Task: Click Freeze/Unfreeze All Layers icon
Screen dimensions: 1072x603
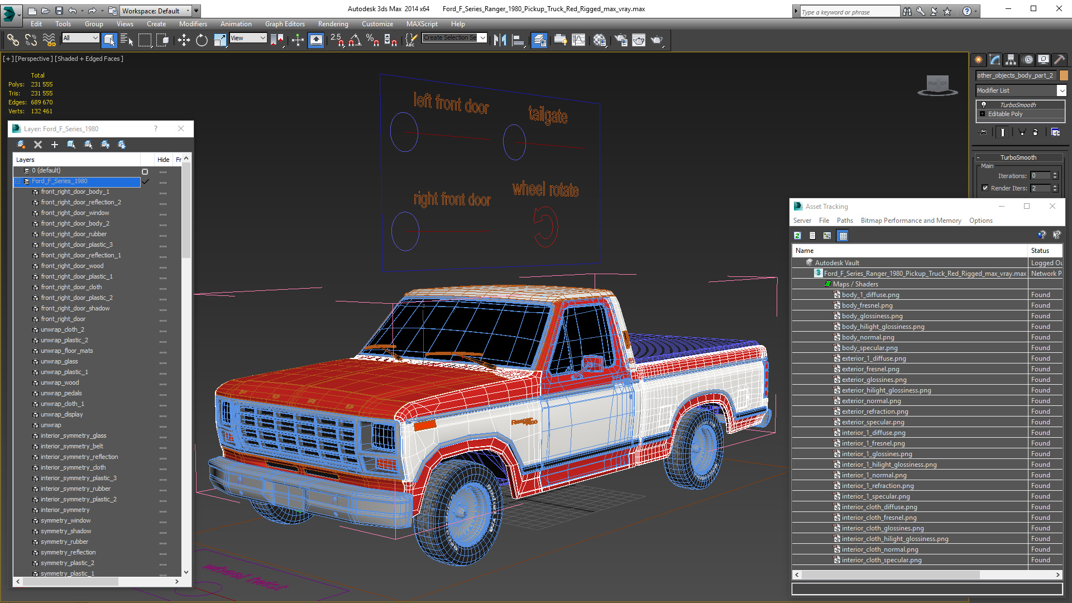Action: (122, 145)
